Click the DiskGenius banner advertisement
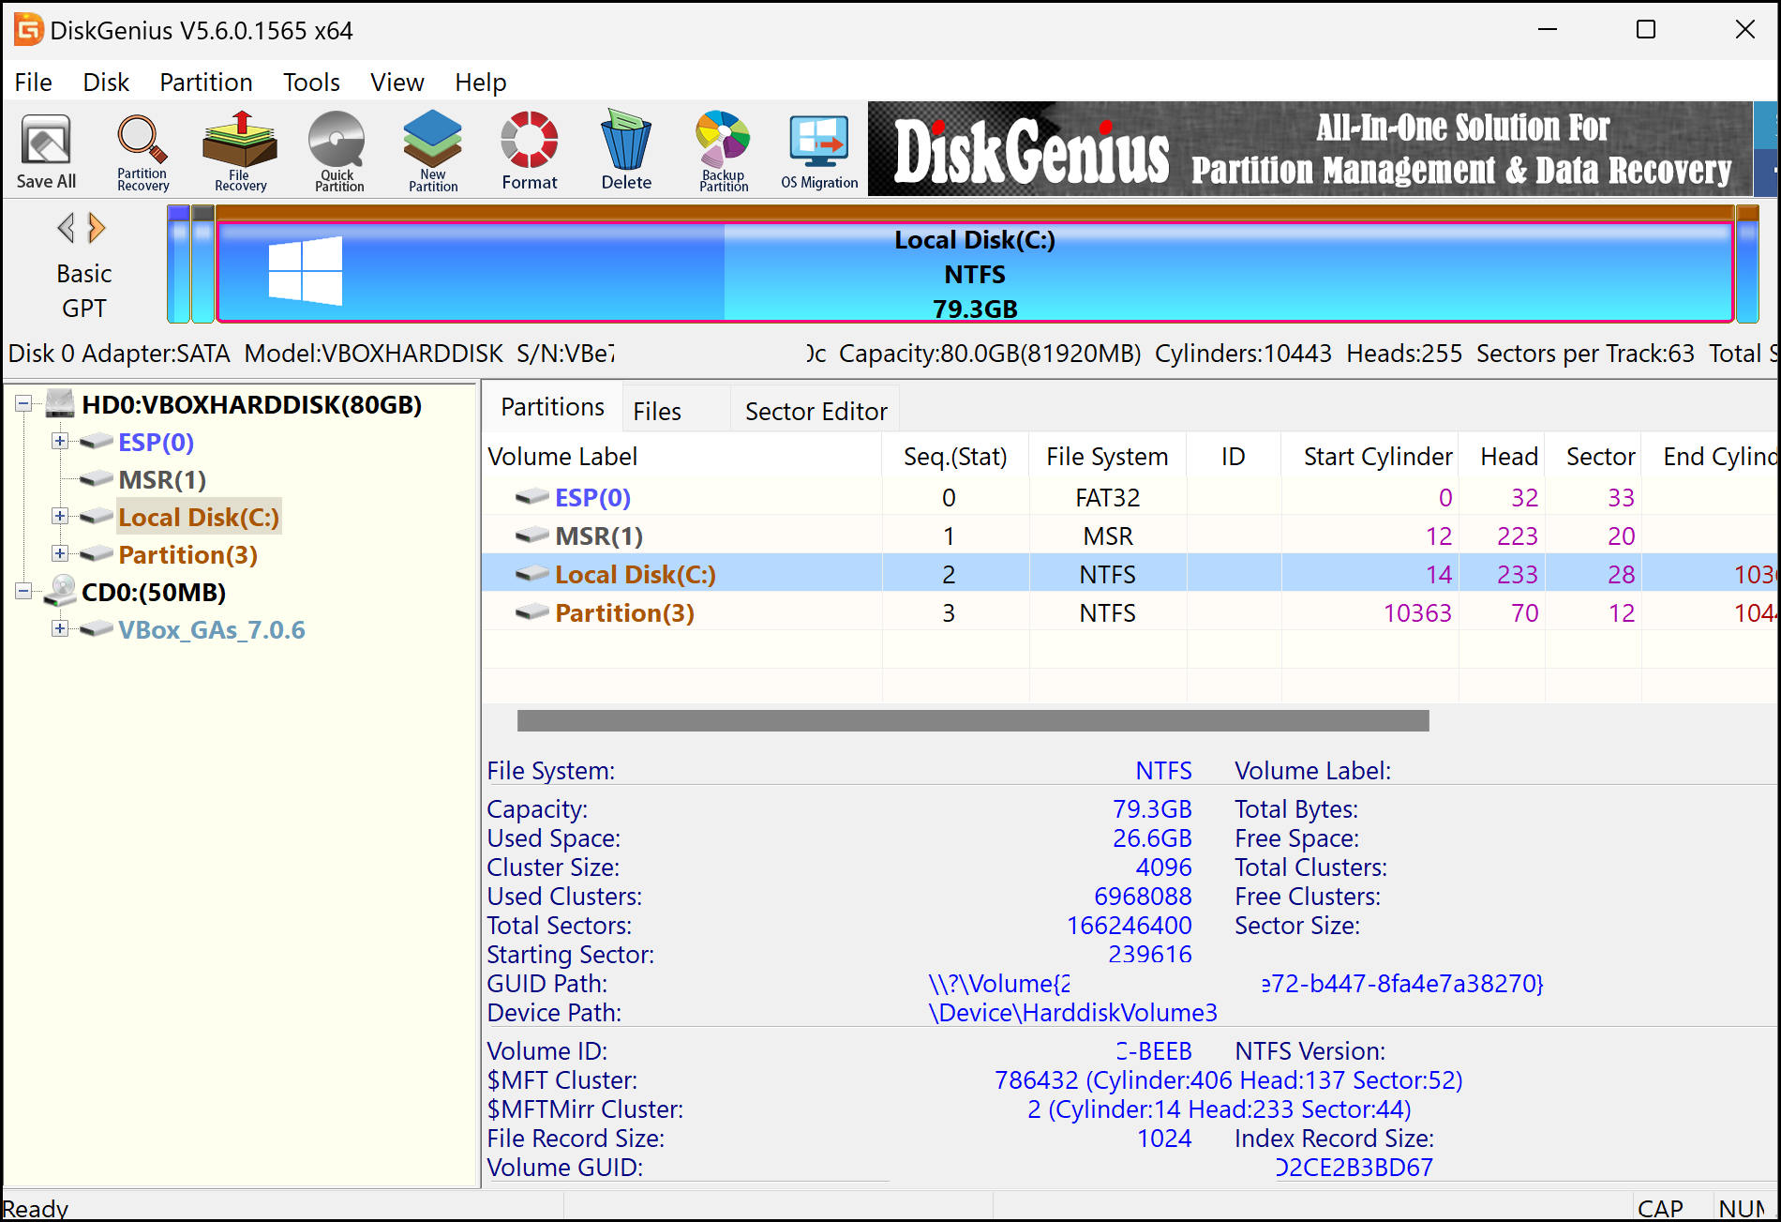Viewport: 1781px width, 1222px height. tap(1310, 149)
